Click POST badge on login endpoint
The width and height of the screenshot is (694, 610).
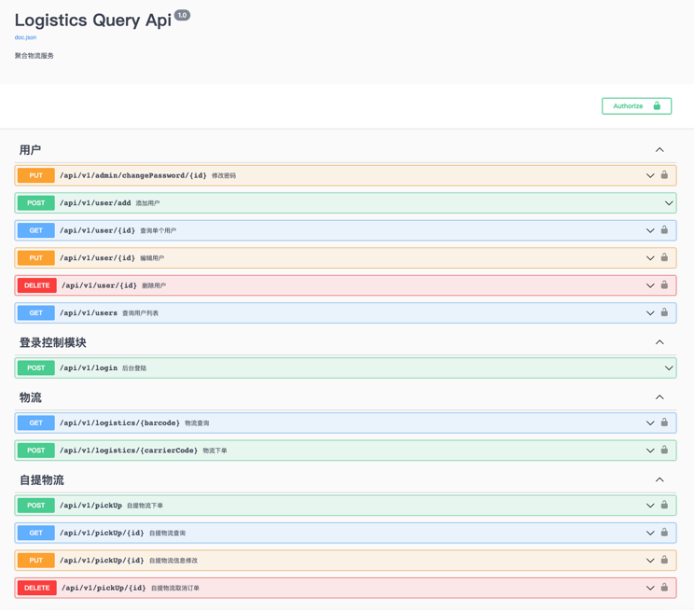point(35,367)
